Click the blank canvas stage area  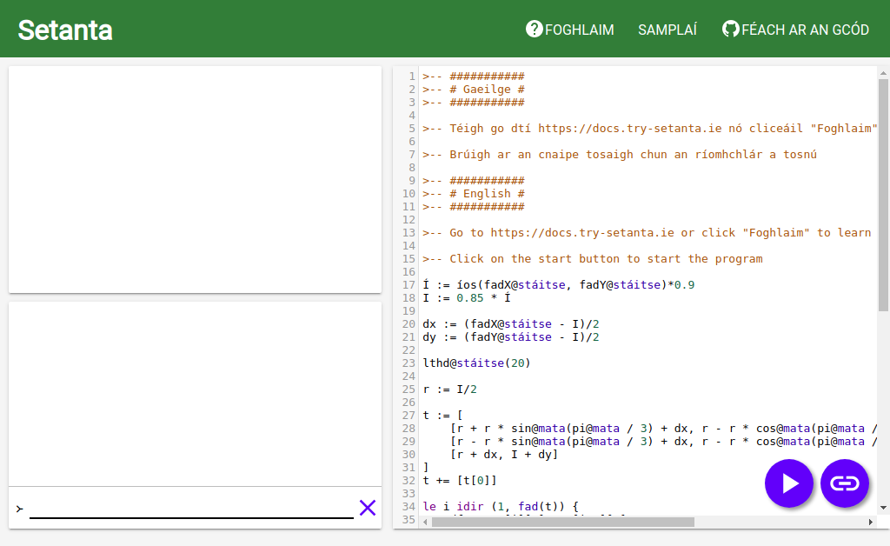point(196,179)
